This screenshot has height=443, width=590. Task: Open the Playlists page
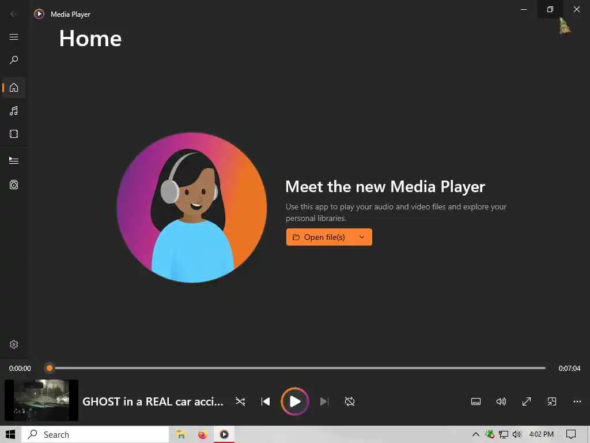tap(14, 185)
